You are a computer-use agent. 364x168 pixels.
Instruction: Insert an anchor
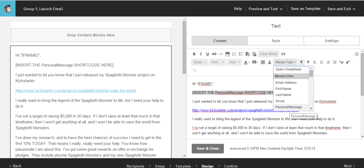(x=269, y=62)
